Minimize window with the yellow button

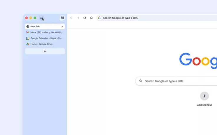pyautogui.click(x=31, y=18)
